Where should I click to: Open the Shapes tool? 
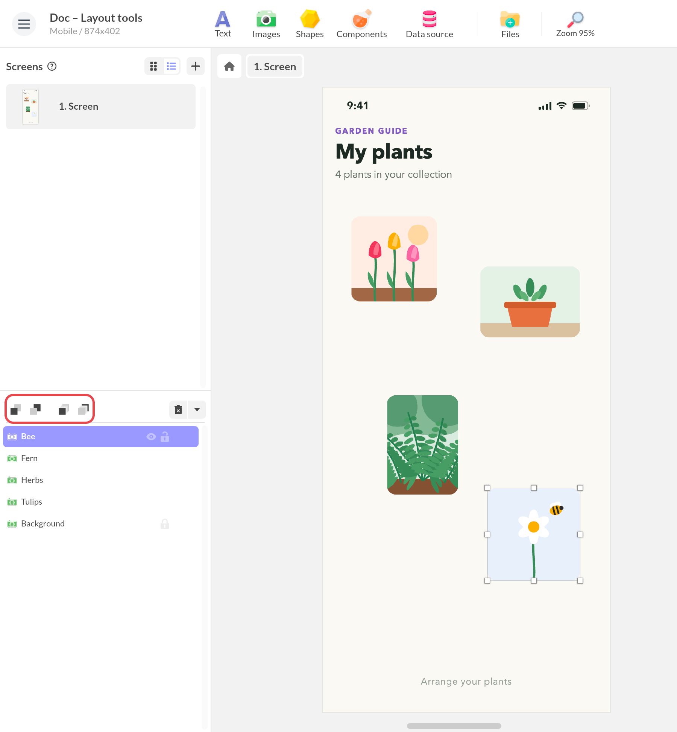tap(310, 24)
